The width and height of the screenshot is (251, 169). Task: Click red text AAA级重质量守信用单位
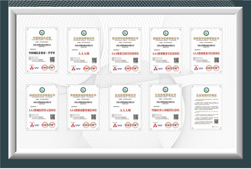(206, 54)
